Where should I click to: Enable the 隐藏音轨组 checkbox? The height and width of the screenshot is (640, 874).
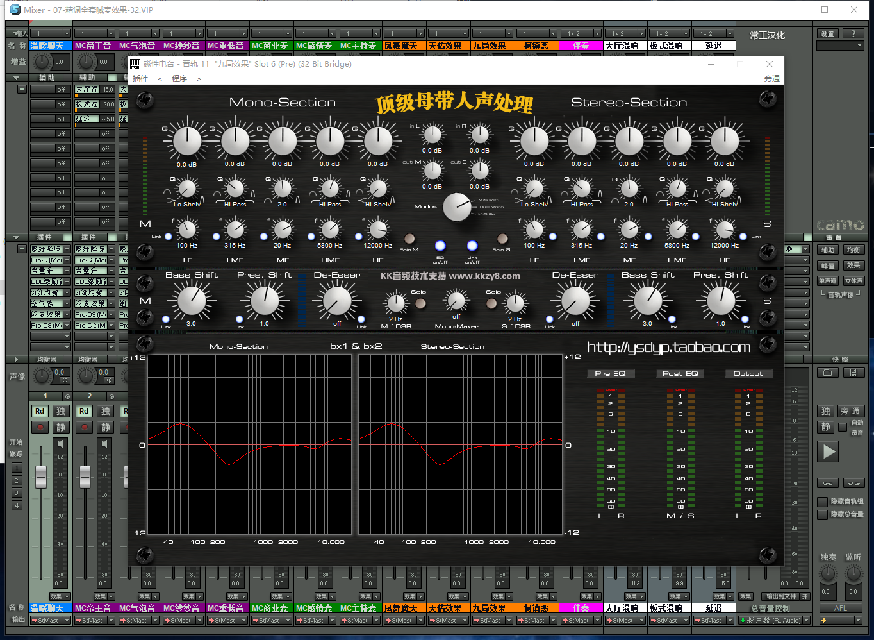tap(823, 501)
